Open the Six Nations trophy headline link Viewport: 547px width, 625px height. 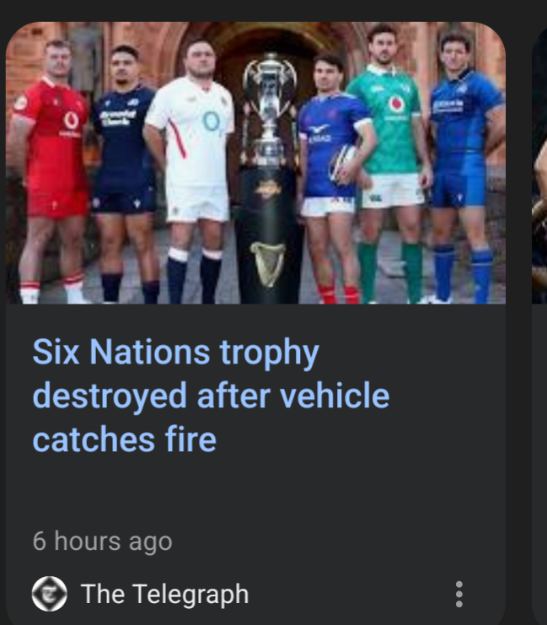click(x=211, y=395)
